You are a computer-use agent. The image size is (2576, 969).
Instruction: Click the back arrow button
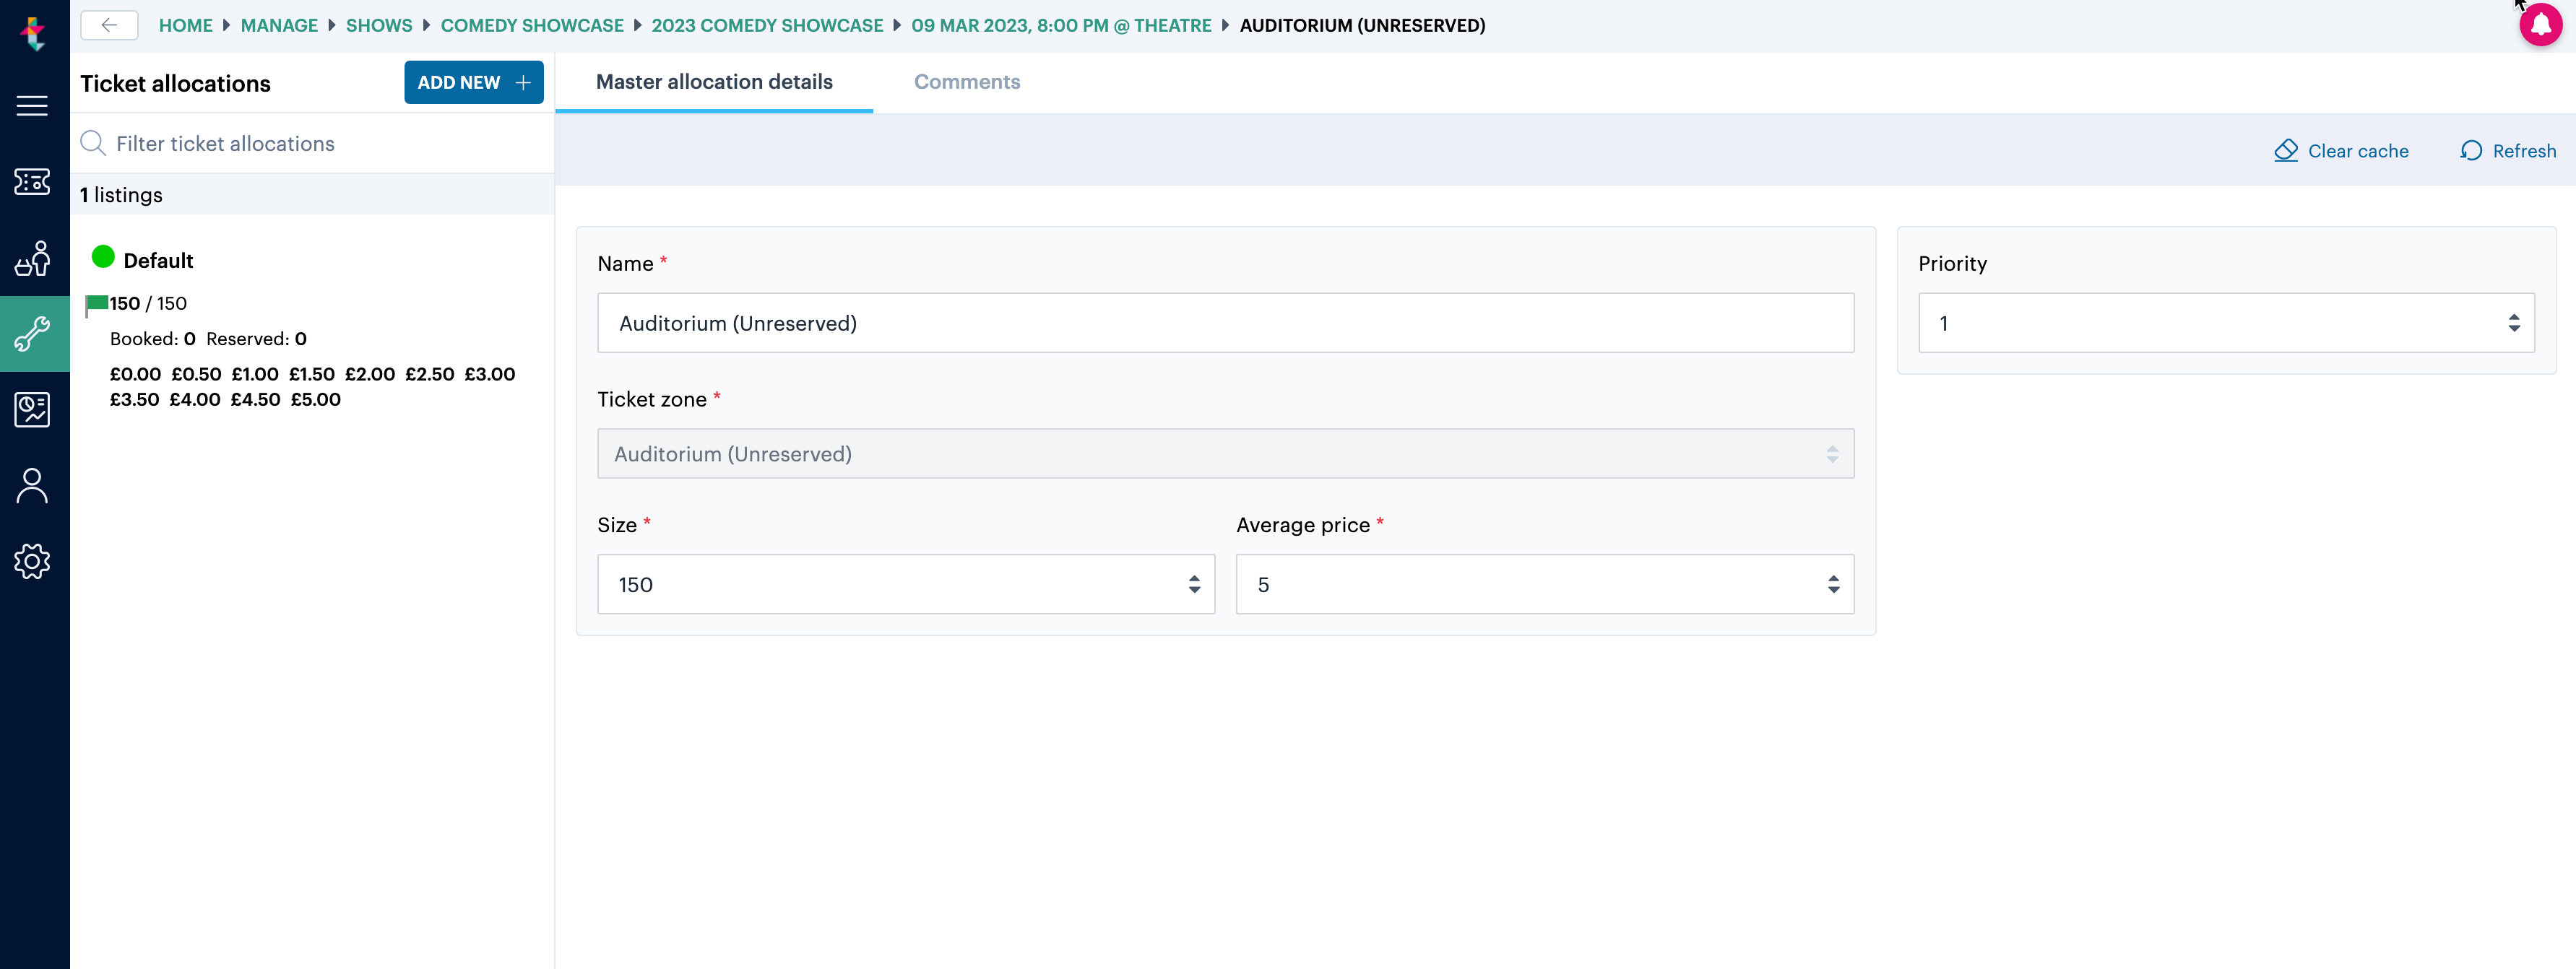coord(109,25)
